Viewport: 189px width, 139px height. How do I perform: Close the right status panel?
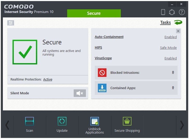tap(178, 31)
